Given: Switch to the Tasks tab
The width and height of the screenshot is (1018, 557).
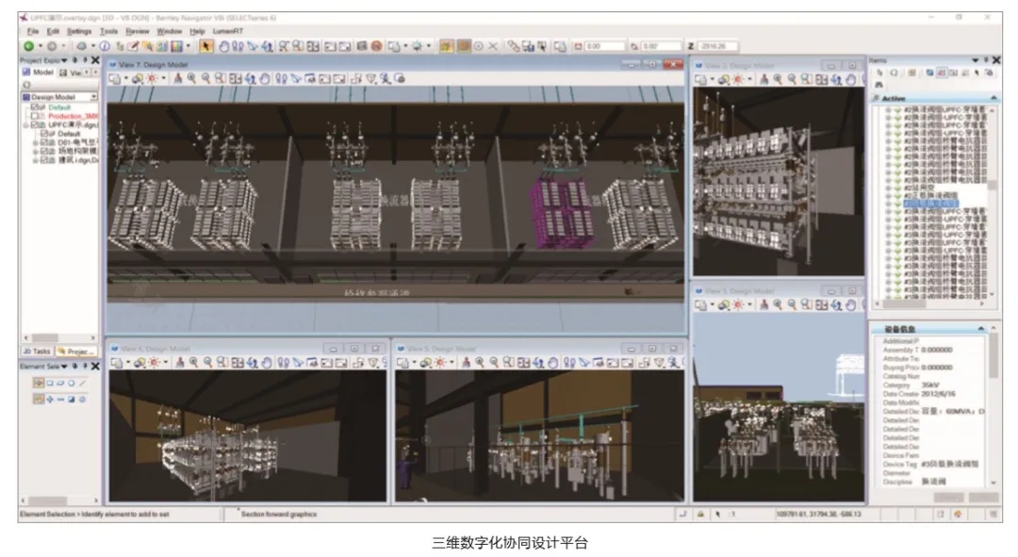Looking at the screenshot, I should [x=38, y=351].
